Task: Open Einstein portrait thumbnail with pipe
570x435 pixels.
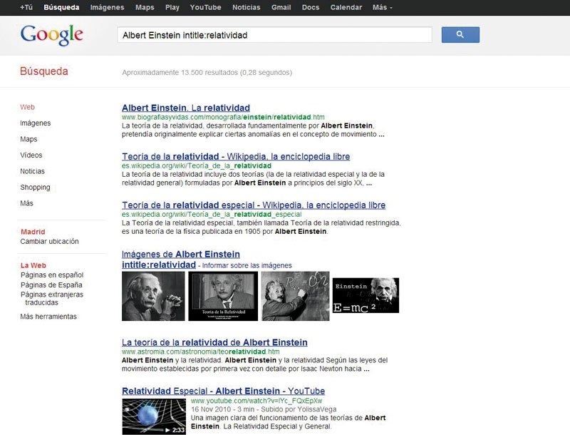Action: (x=153, y=296)
